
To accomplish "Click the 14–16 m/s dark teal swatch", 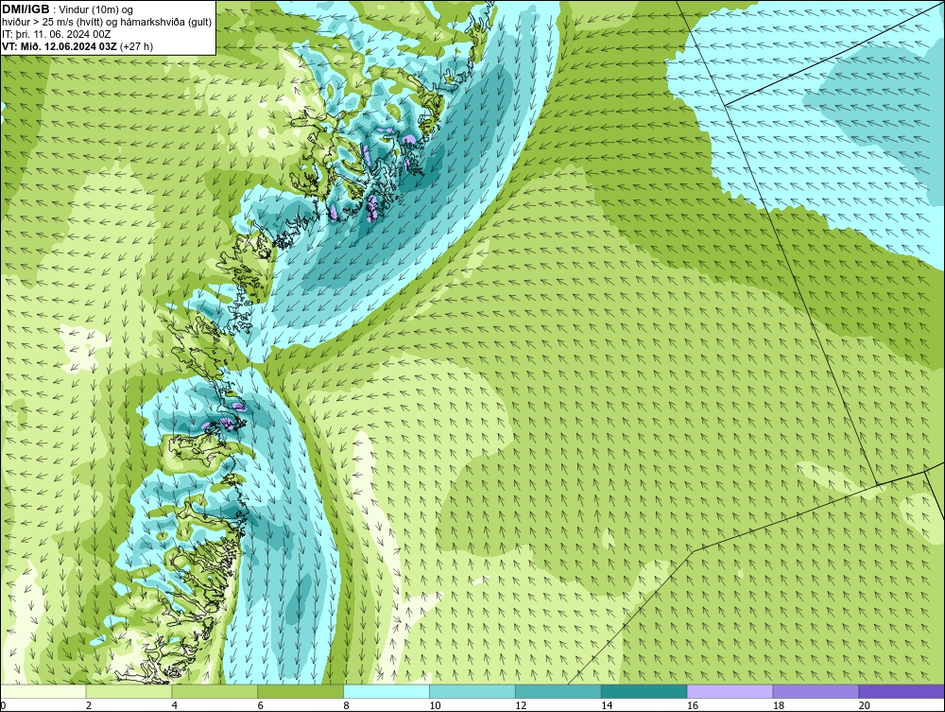I will [644, 691].
